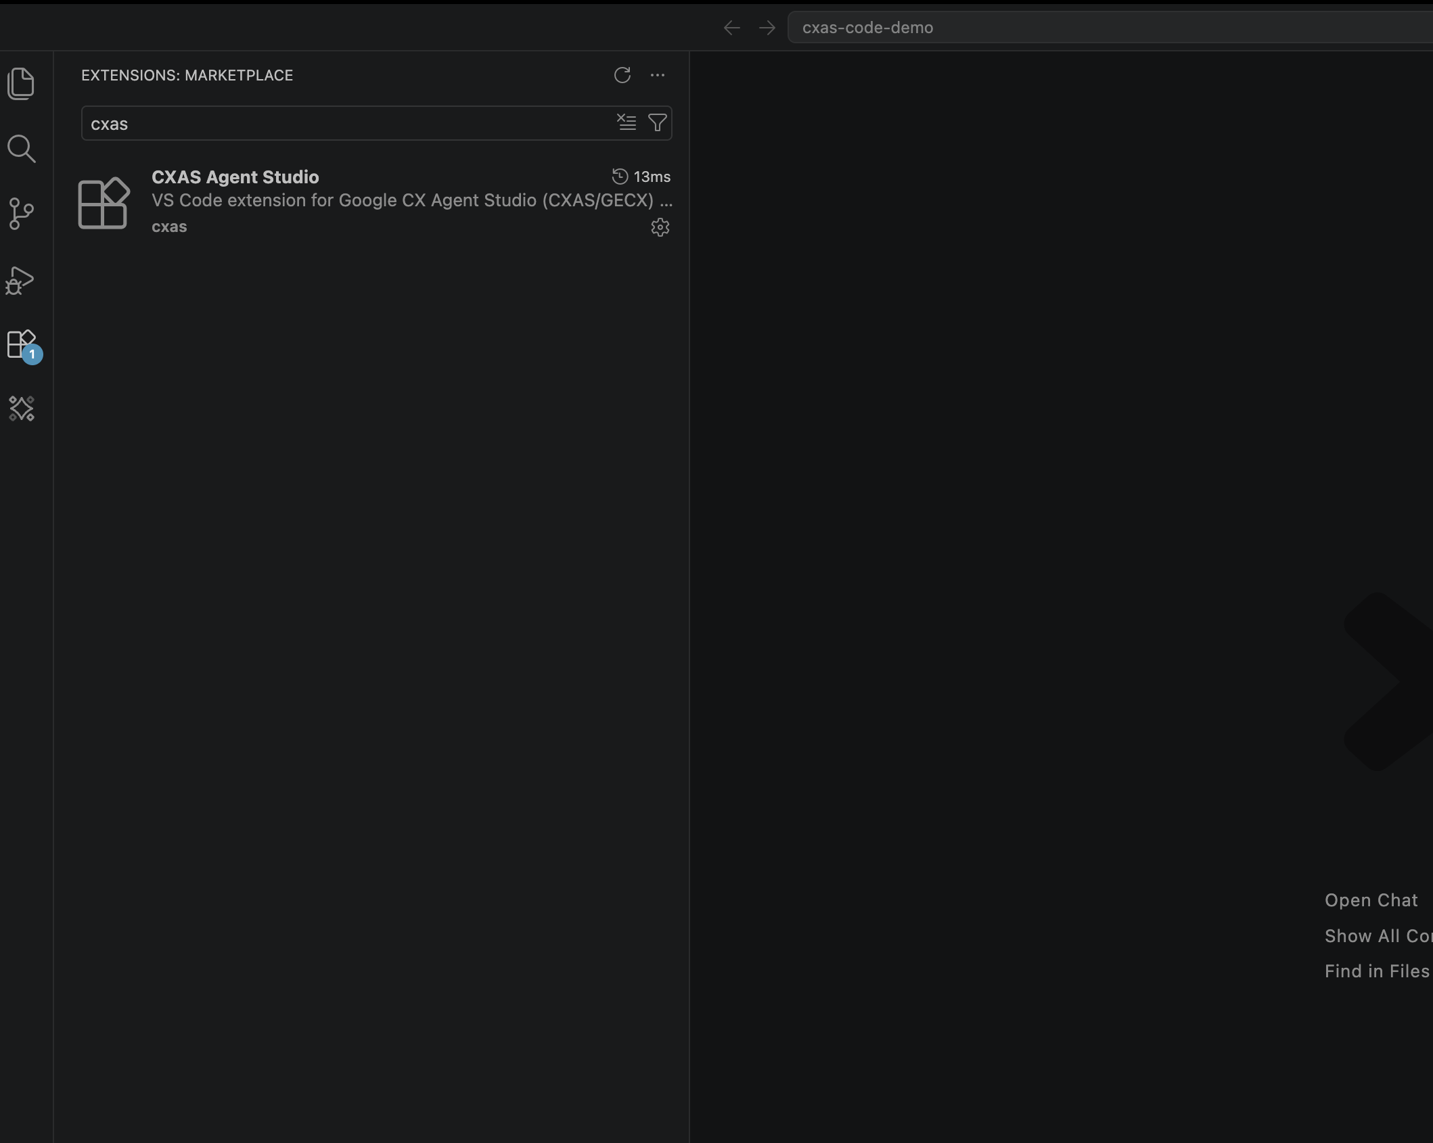Screen dimensions: 1433x1143
Task: Open the Views and More Actions ellipsis menu
Action: coord(658,75)
